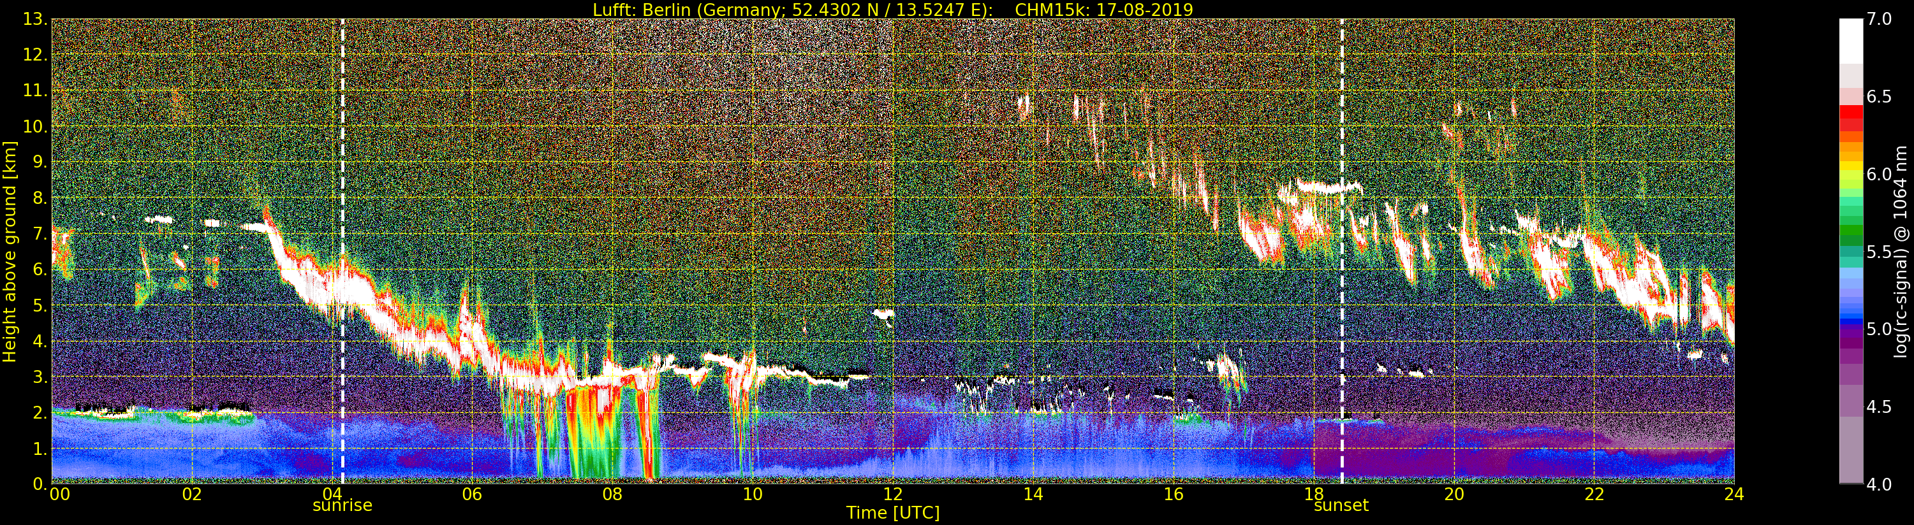Click the "10" time axis tick label
The height and width of the screenshot is (525, 1914).
(753, 494)
